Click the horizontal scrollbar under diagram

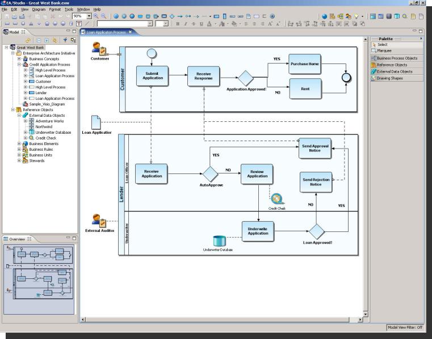pyautogui.click(x=217, y=320)
